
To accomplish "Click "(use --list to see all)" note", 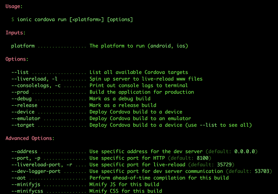I will click(x=219, y=125).
